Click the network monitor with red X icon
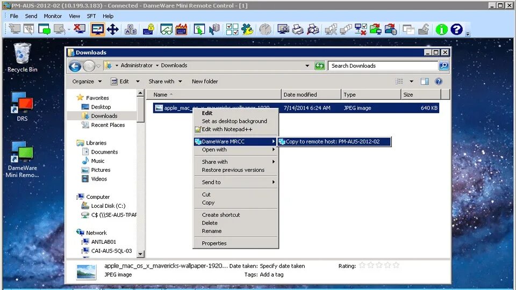 [x=361, y=30]
